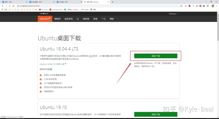Open Chrome three-dot menu
The width and height of the screenshot is (219, 119).
click(x=217, y=6)
